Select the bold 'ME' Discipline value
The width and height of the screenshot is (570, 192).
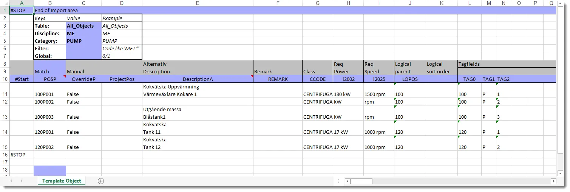pos(83,33)
